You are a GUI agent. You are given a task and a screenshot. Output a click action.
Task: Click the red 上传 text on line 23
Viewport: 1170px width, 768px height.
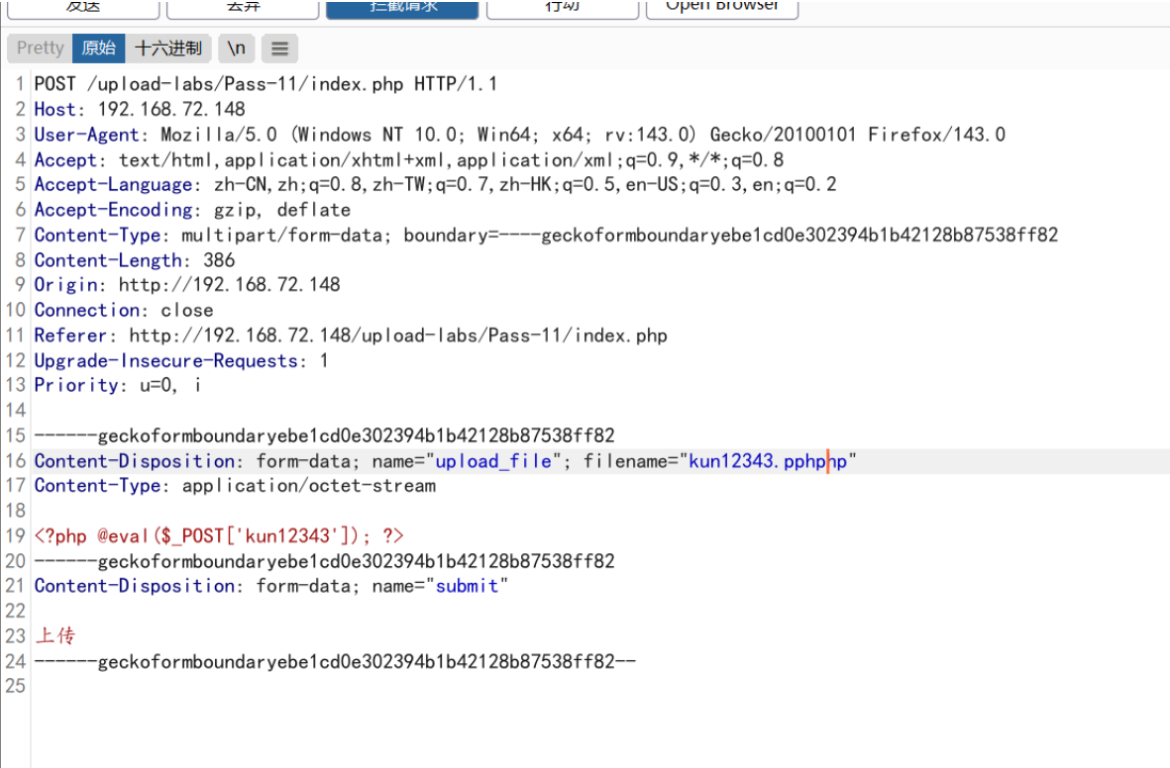pos(55,636)
